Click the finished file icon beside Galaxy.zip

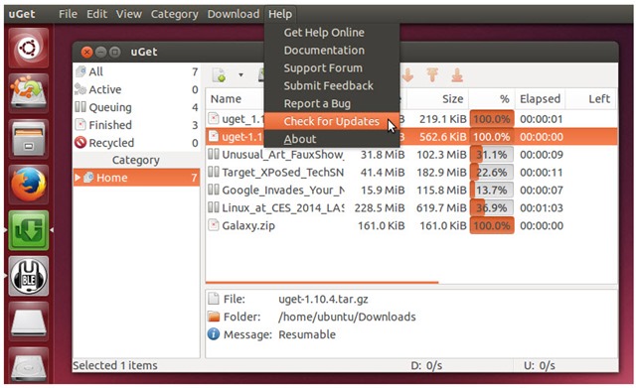[214, 225]
